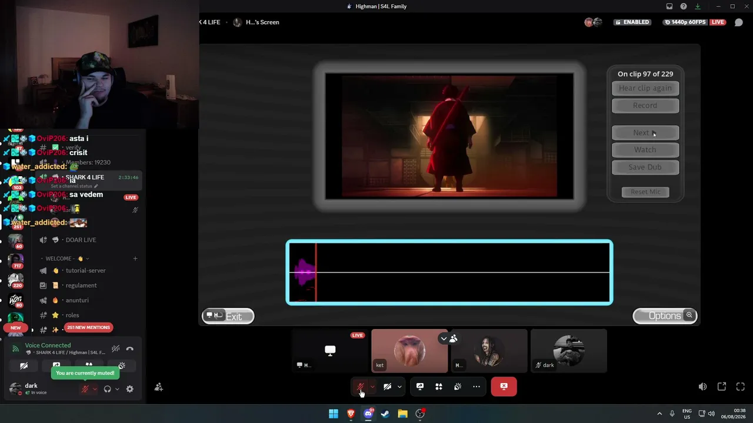Open microphone input options arrow in call bar

[372, 387]
